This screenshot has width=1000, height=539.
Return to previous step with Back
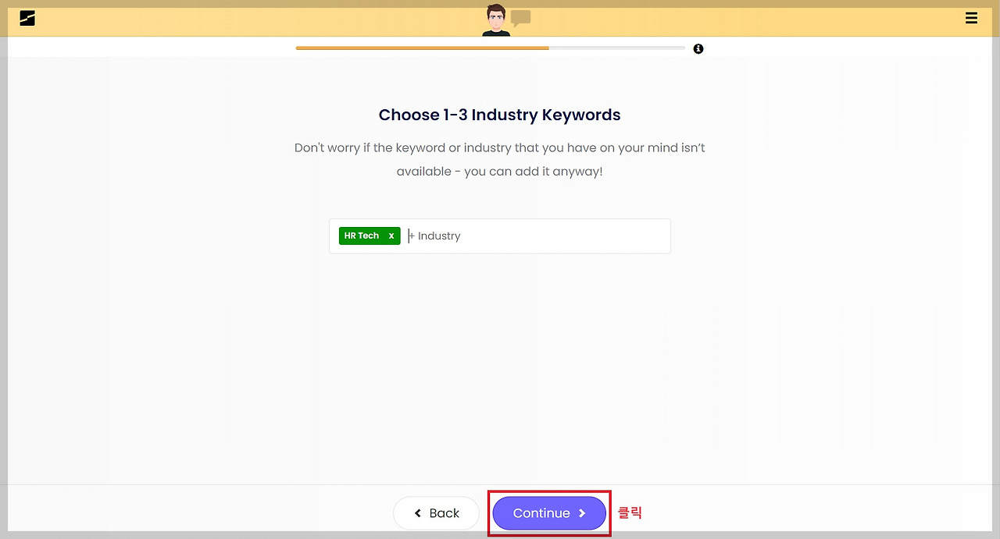coord(436,513)
